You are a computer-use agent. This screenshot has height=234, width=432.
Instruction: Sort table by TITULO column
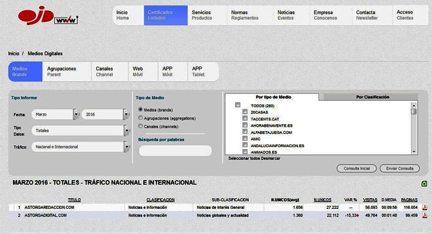pos(74,200)
